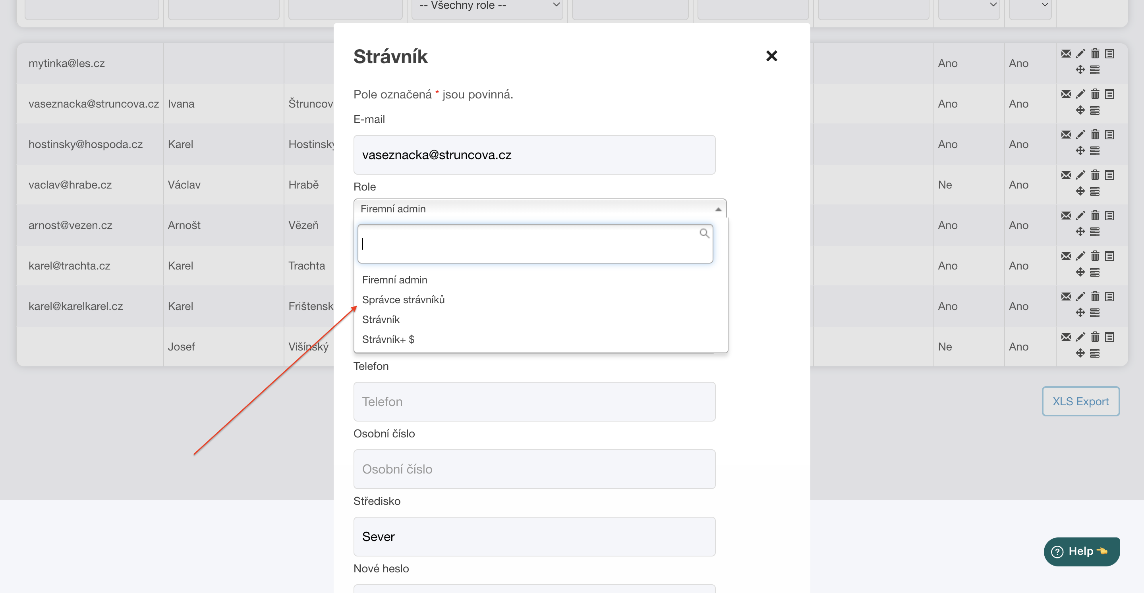Open the last column filter dropdown at top
The width and height of the screenshot is (1144, 593).
(1030, 7)
